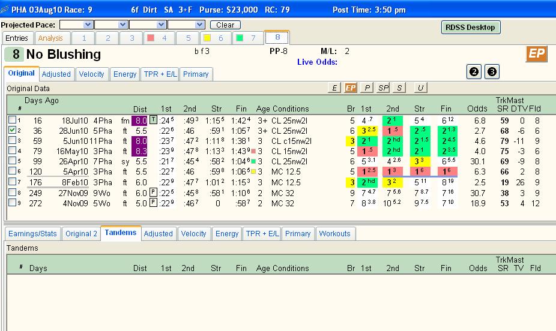Viewport: 556px width, 331px height.
Task: Open the Workouts tab
Action: click(x=334, y=234)
